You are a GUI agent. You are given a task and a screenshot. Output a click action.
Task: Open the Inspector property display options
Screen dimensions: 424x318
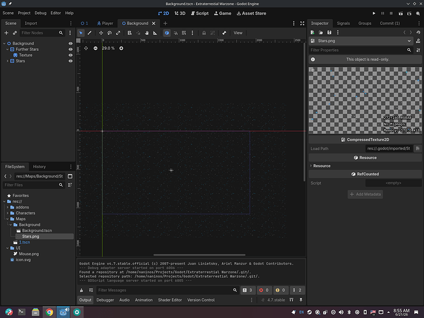pos(418,50)
